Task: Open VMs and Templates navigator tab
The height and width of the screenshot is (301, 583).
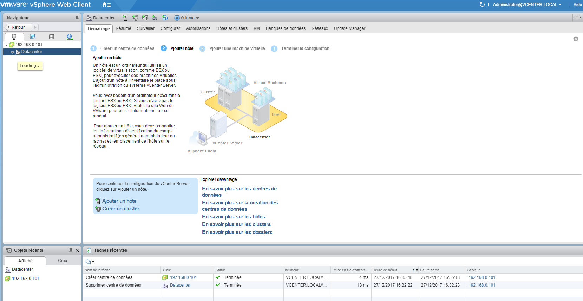Action: [x=33, y=37]
